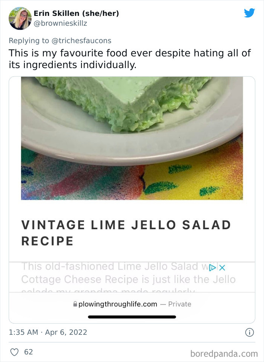Open the tweet info circle icon
The width and height of the screenshot is (264, 362).
(250, 332)
